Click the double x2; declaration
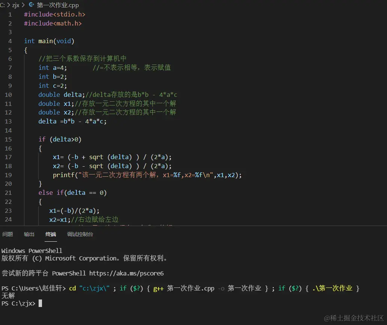Screen dimensions: 387x325 click(x=56, y=112)
